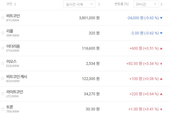Click the red up triangle on 이더리움 row
Viewport: 170px width, 116px height.
[x=161, y=49]
